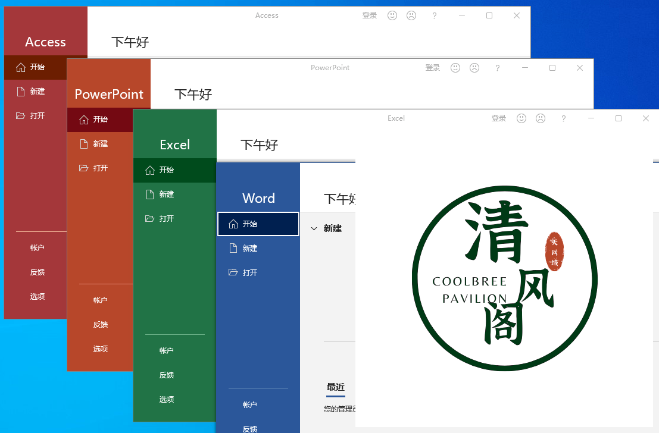Choose 打开 in the Word sidebar
Image resolution: width=659 pixels, height=433 pixels.
[x=258, y=273]
